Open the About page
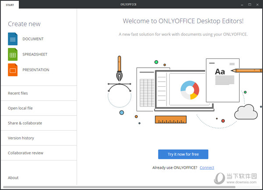The height and width of the screenshot is (190, 263). (13, 178)
